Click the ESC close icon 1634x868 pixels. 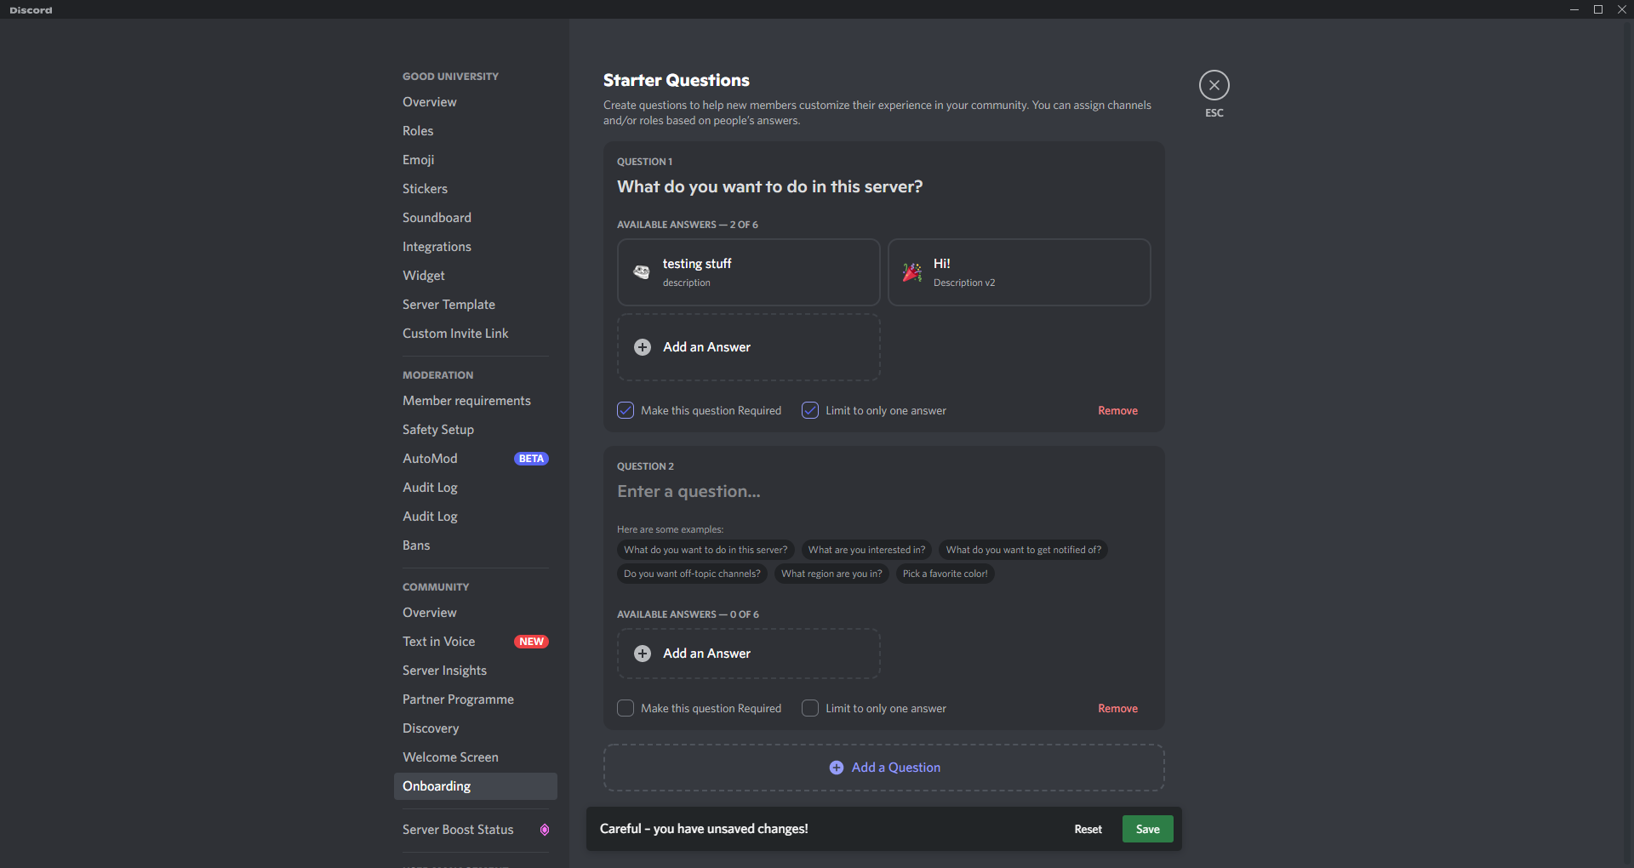tap(1214, 84)
